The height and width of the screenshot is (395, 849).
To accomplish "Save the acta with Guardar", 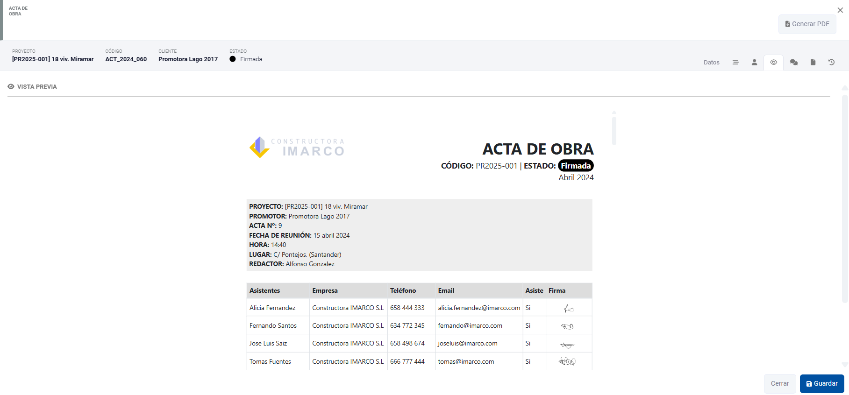I will [822, 384].
